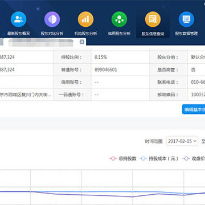Select the blurred active tab title
Viewport: 205px width, 205px height.
pos(41,42)
